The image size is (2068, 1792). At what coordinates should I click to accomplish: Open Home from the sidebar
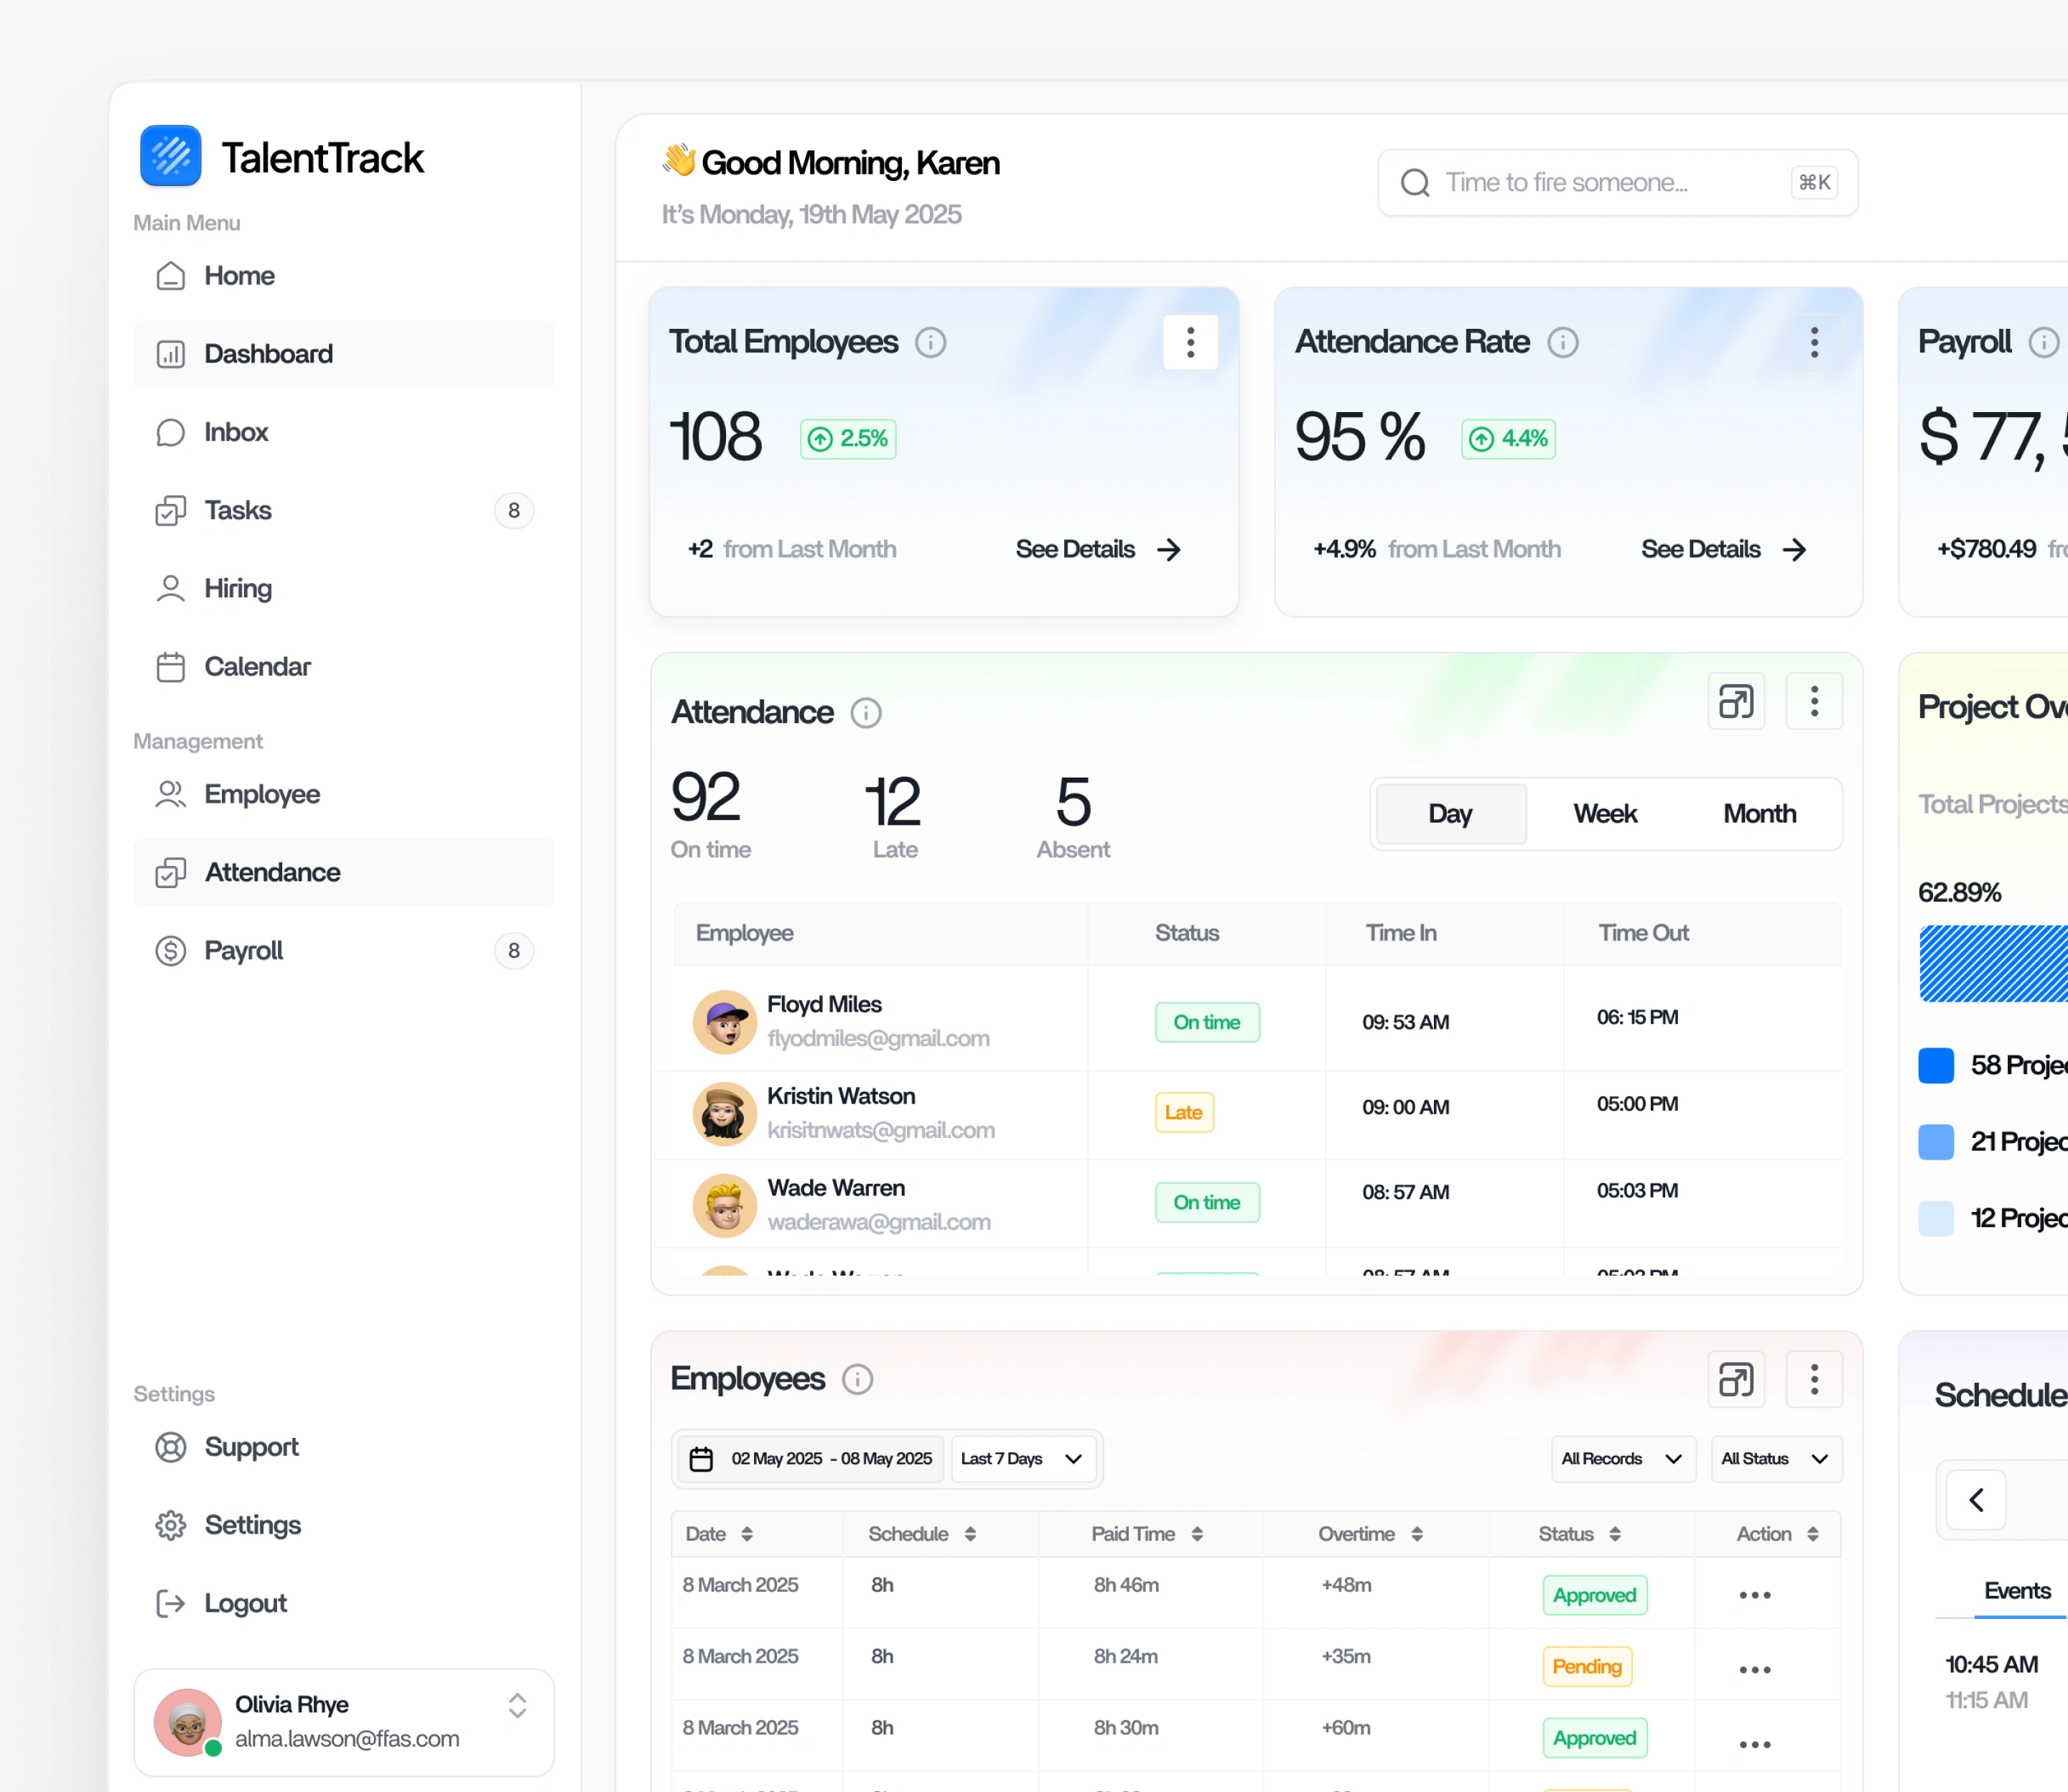pyautogui.click(x=343, y=276)
